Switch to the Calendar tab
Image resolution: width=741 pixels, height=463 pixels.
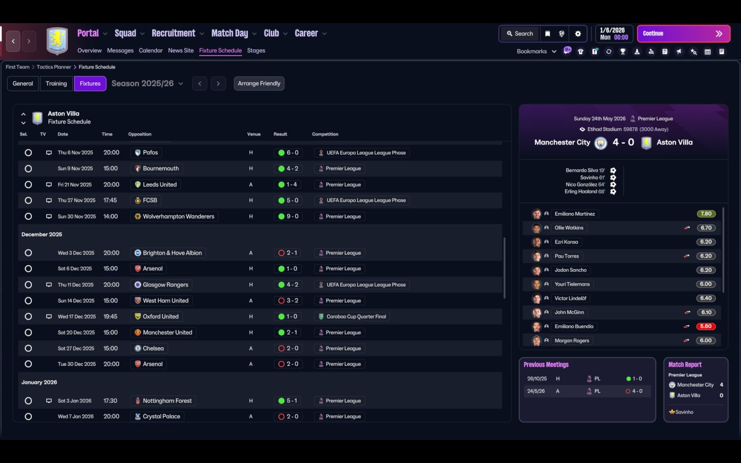pos(151,50)
